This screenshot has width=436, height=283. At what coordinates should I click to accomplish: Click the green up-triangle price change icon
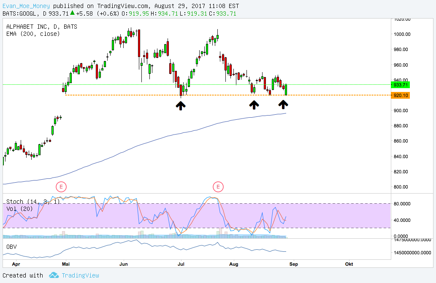72,13
